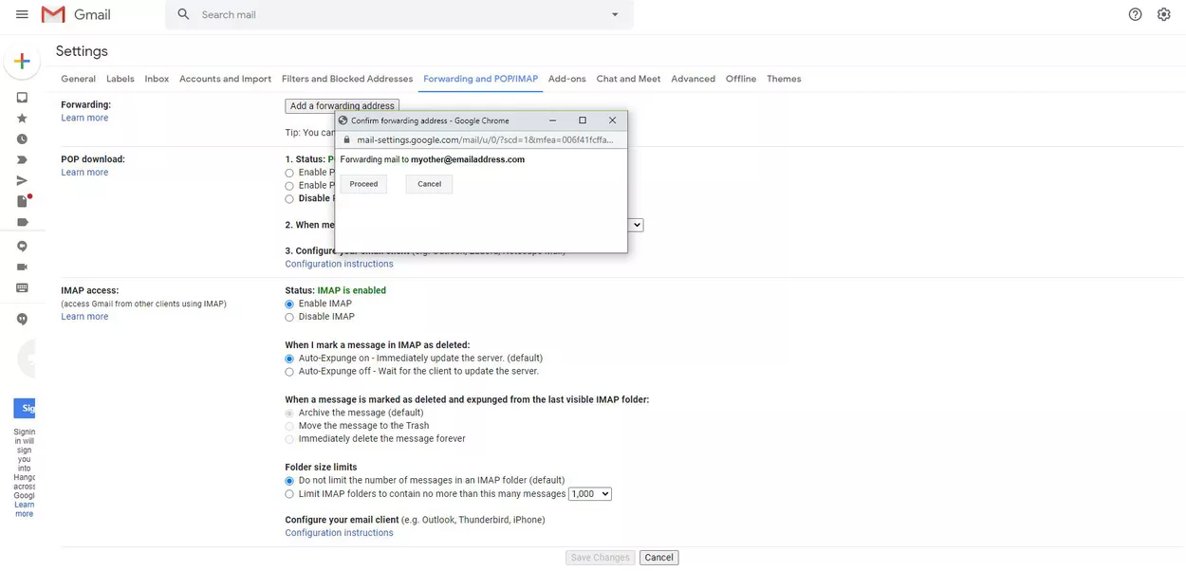This screenshot has width=1186, height=571.
Task: Open the Offline settings tab
Action: [x=741, y=79]
